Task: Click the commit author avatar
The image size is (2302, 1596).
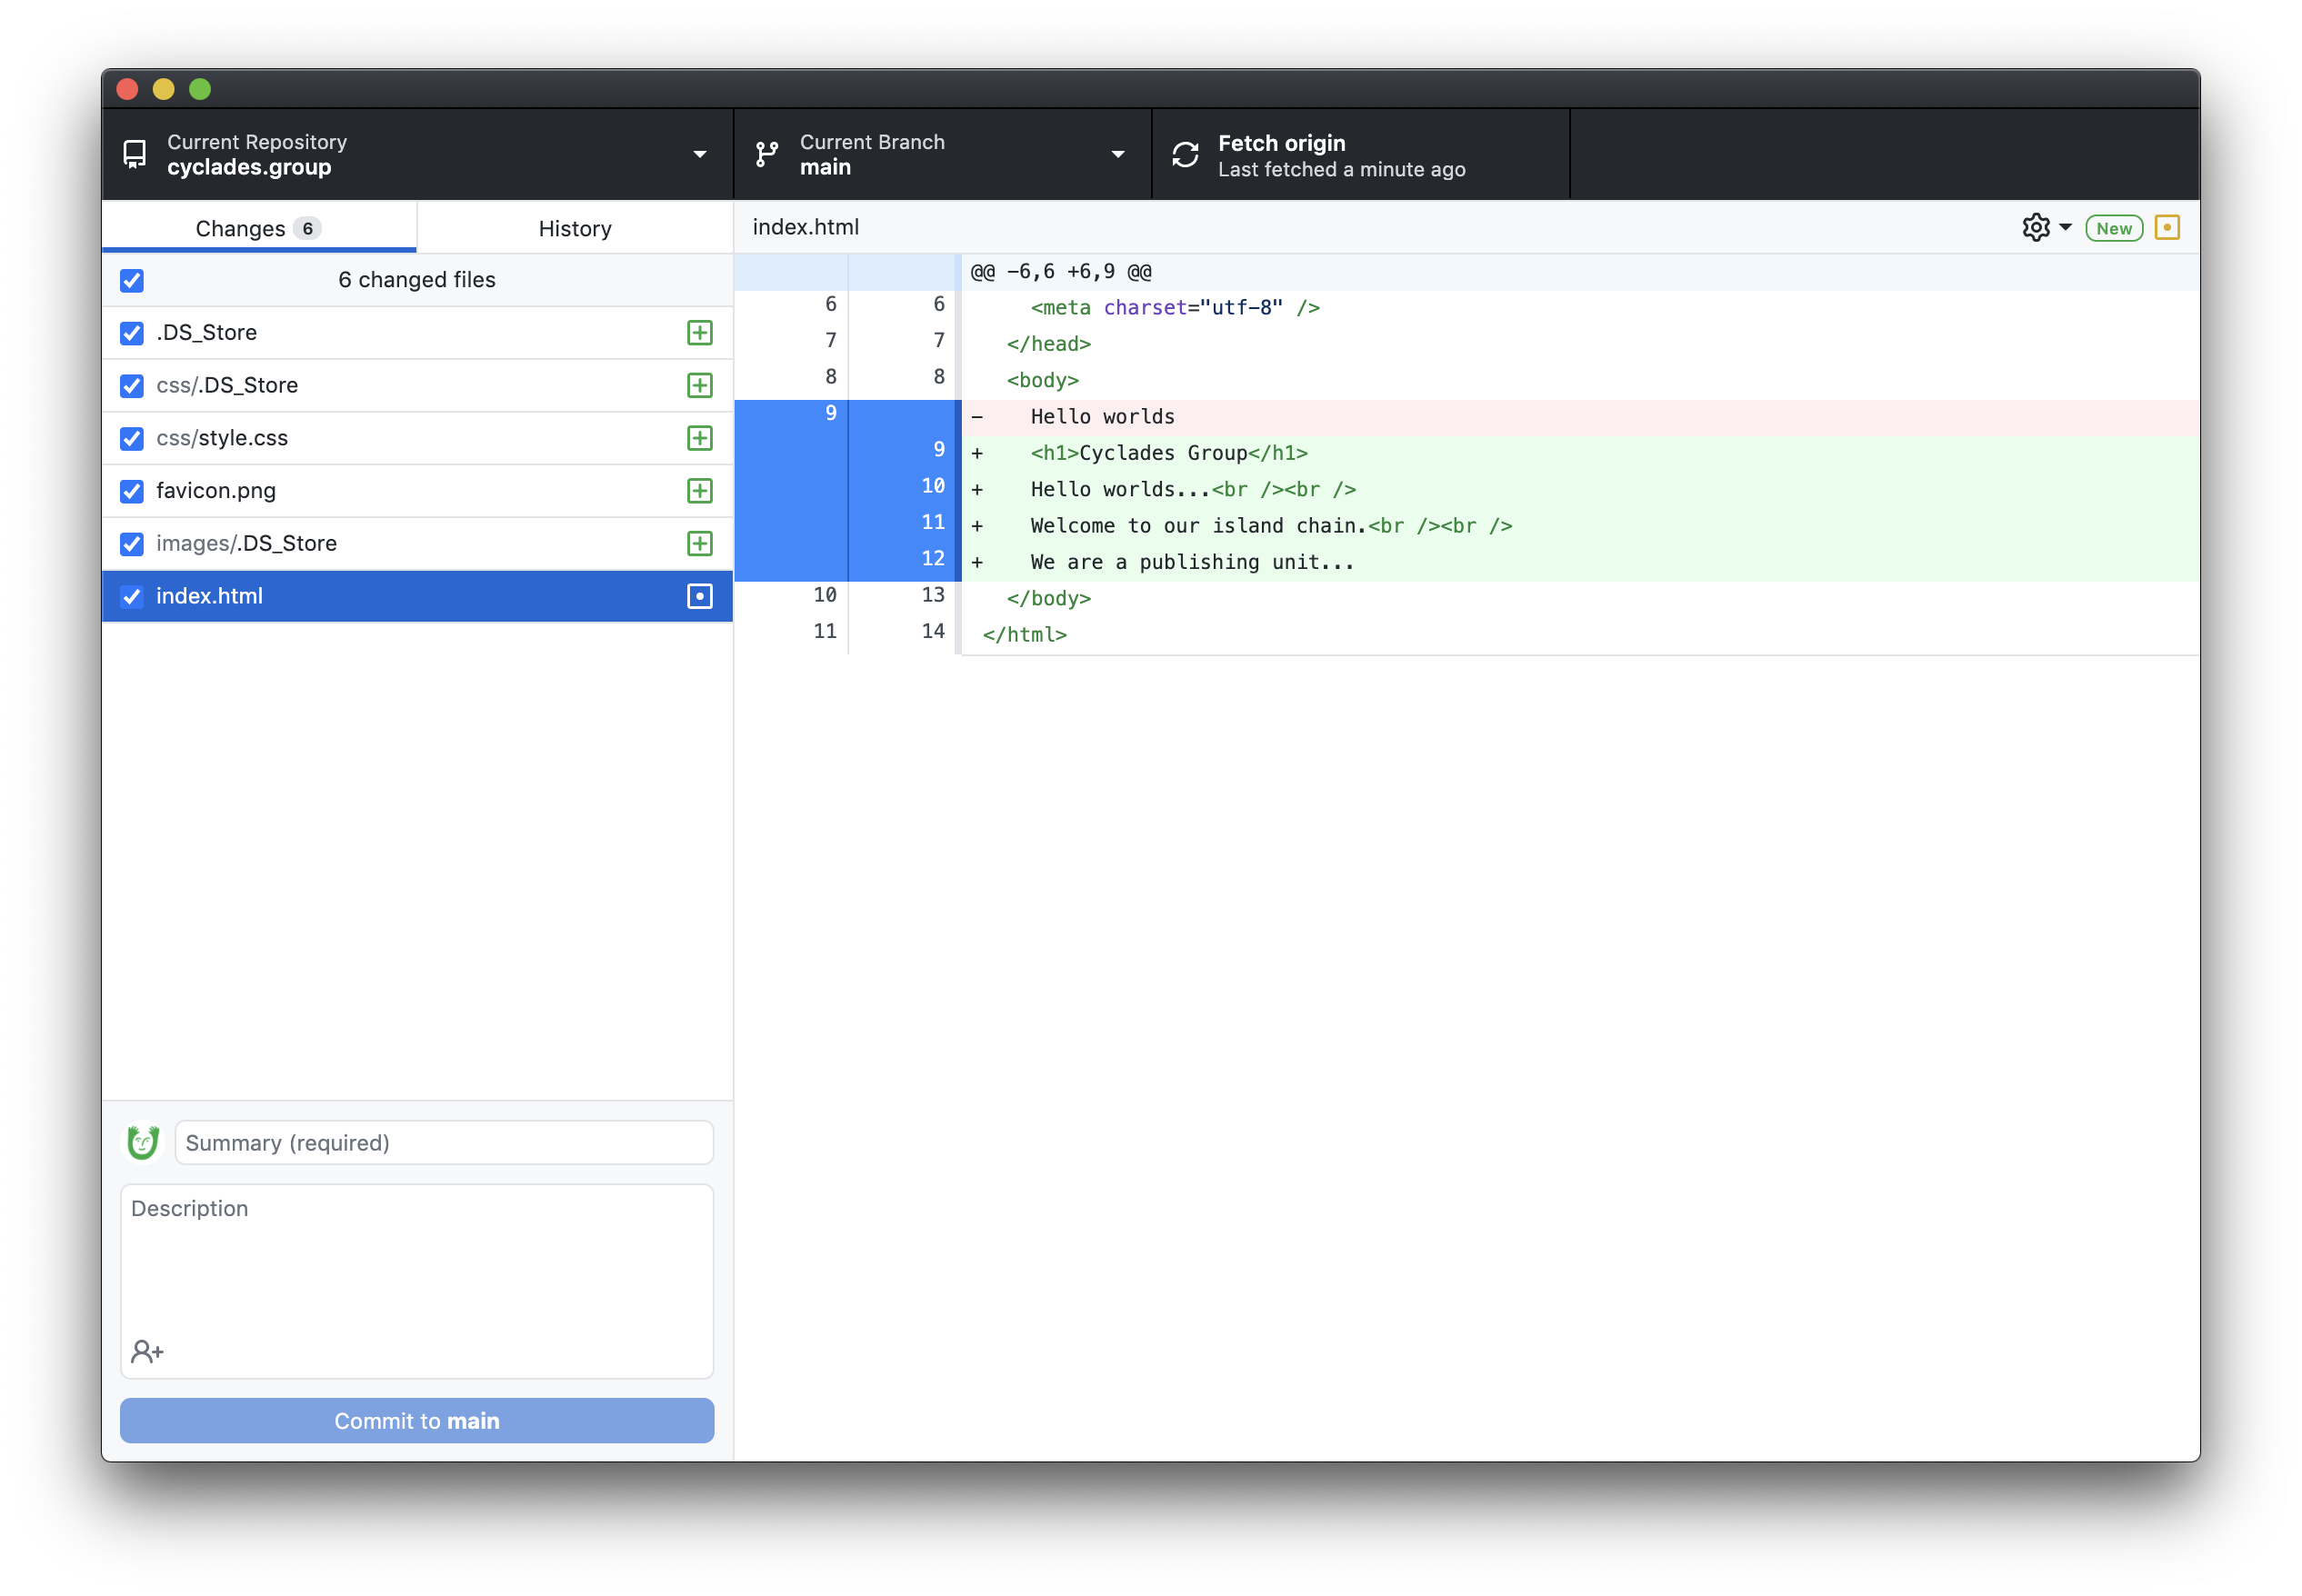Action: click(x=143, y=1142)
